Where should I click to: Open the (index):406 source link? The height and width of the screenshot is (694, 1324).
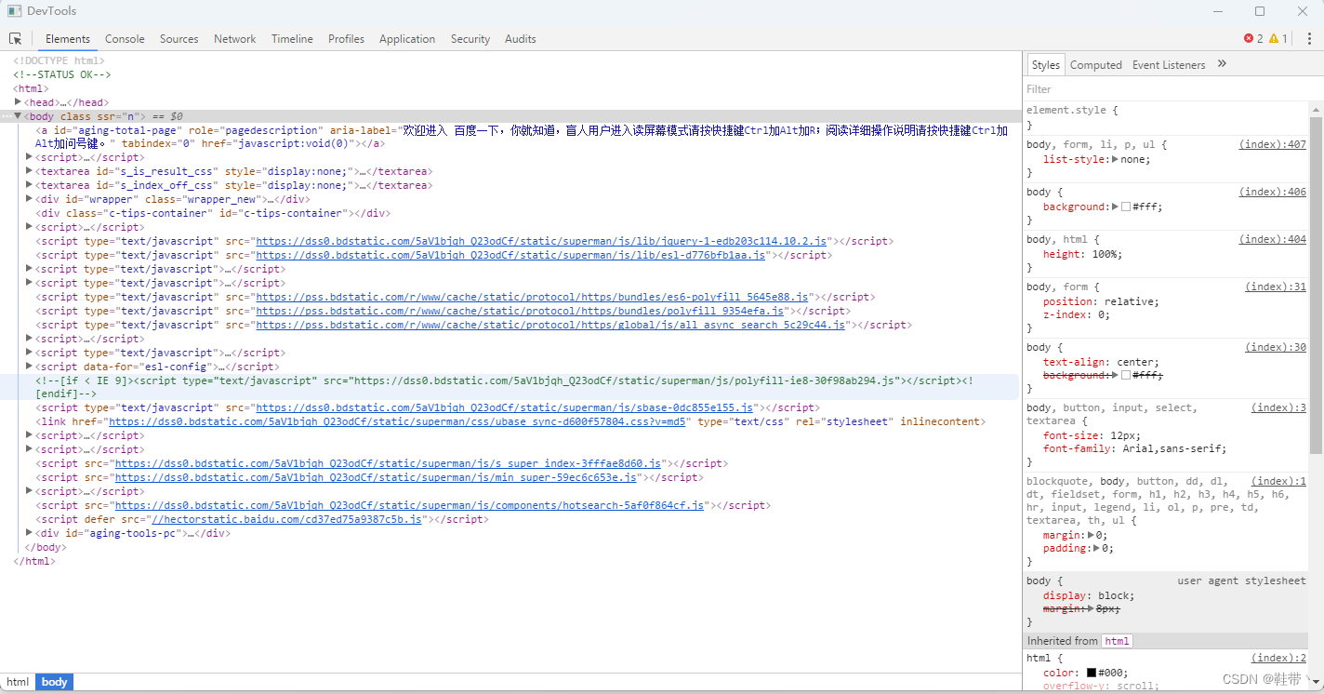pos(1272,192)
